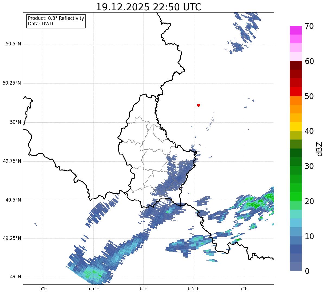Image resolution: width=326 pixels, height=294 pixels.
Task: Click the colorbar '20' tick label
Action: click(x=309, y=202)
